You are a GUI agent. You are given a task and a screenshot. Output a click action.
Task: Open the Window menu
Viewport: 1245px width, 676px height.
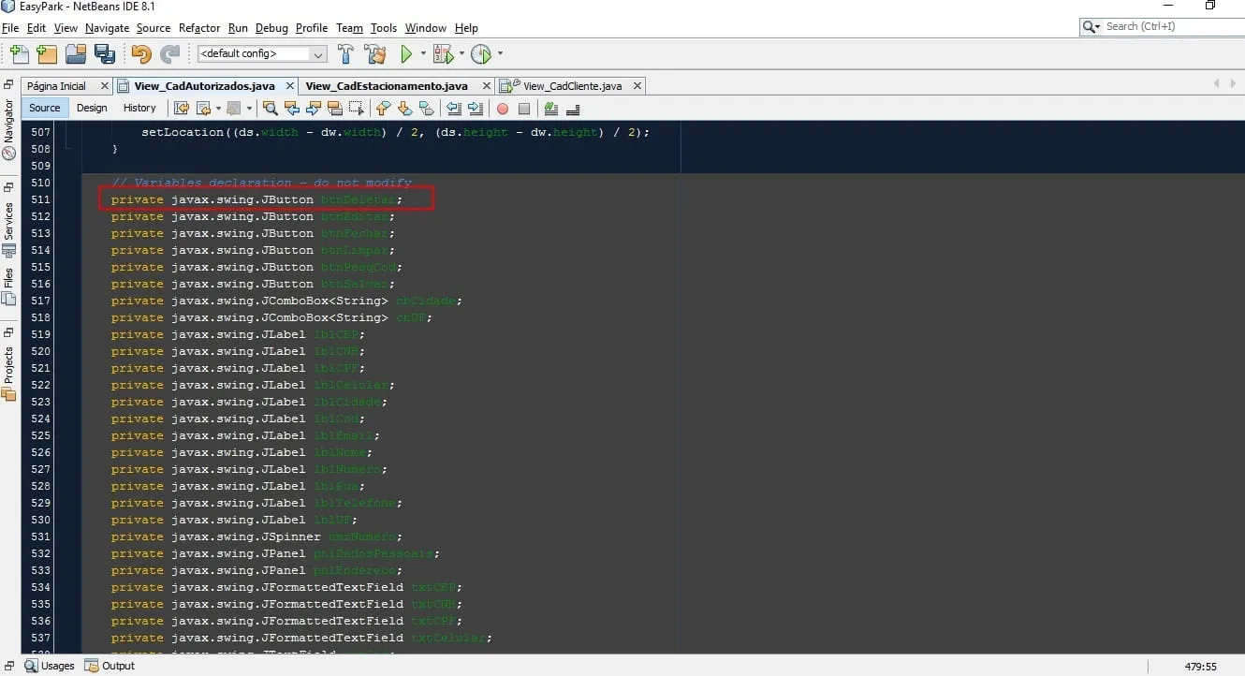(x=426, y=28)
